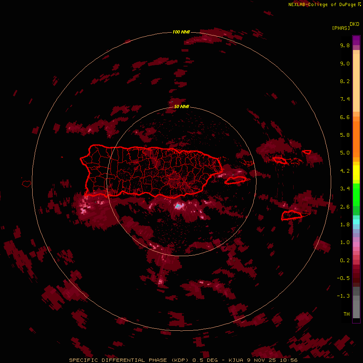363x363 pixels.
Task: Click the 5.0 value on the legend
Action: click(345, 153)
